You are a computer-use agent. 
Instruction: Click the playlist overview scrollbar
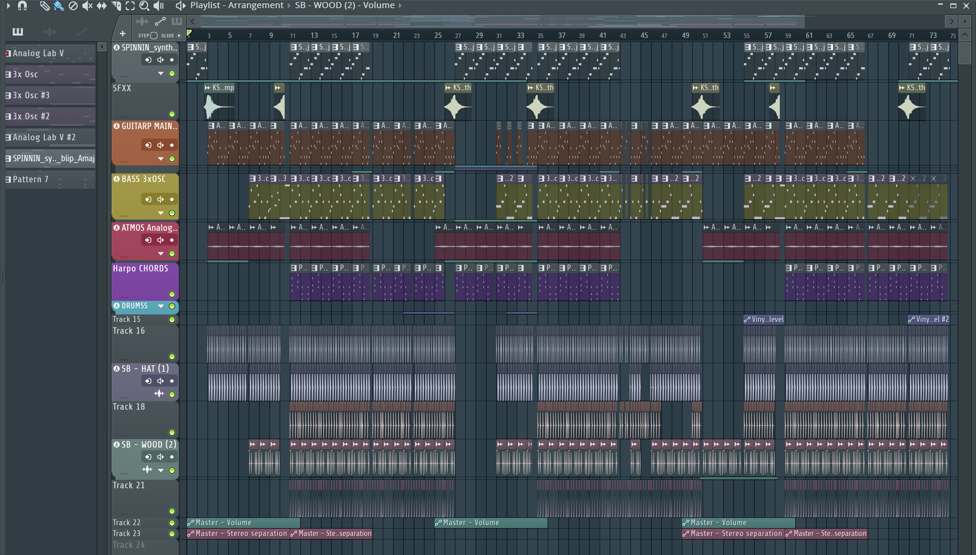point(503,21)
